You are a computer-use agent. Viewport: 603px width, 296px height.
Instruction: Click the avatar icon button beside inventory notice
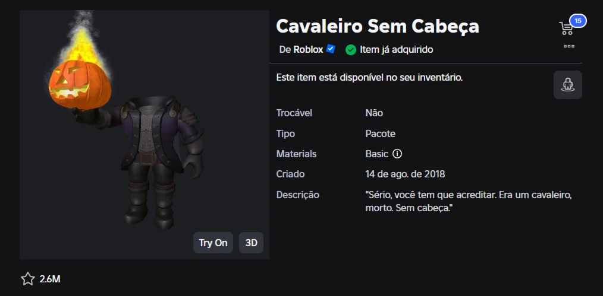pyautogui.click(x=567, y=85)
